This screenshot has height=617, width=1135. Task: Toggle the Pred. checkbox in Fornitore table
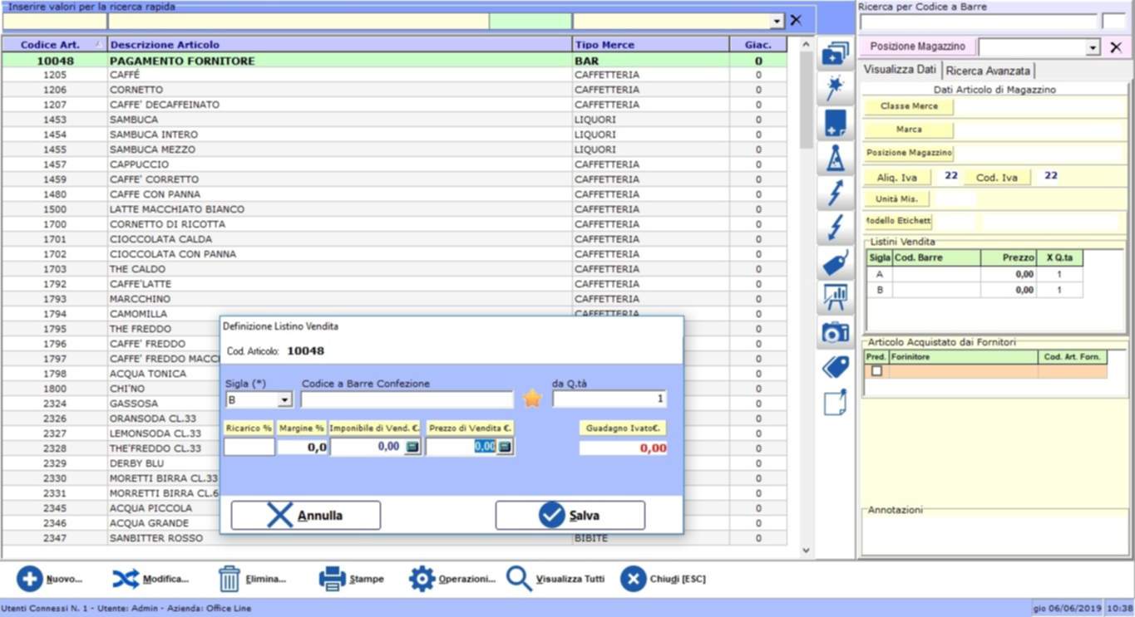click(x=876, y=371)
